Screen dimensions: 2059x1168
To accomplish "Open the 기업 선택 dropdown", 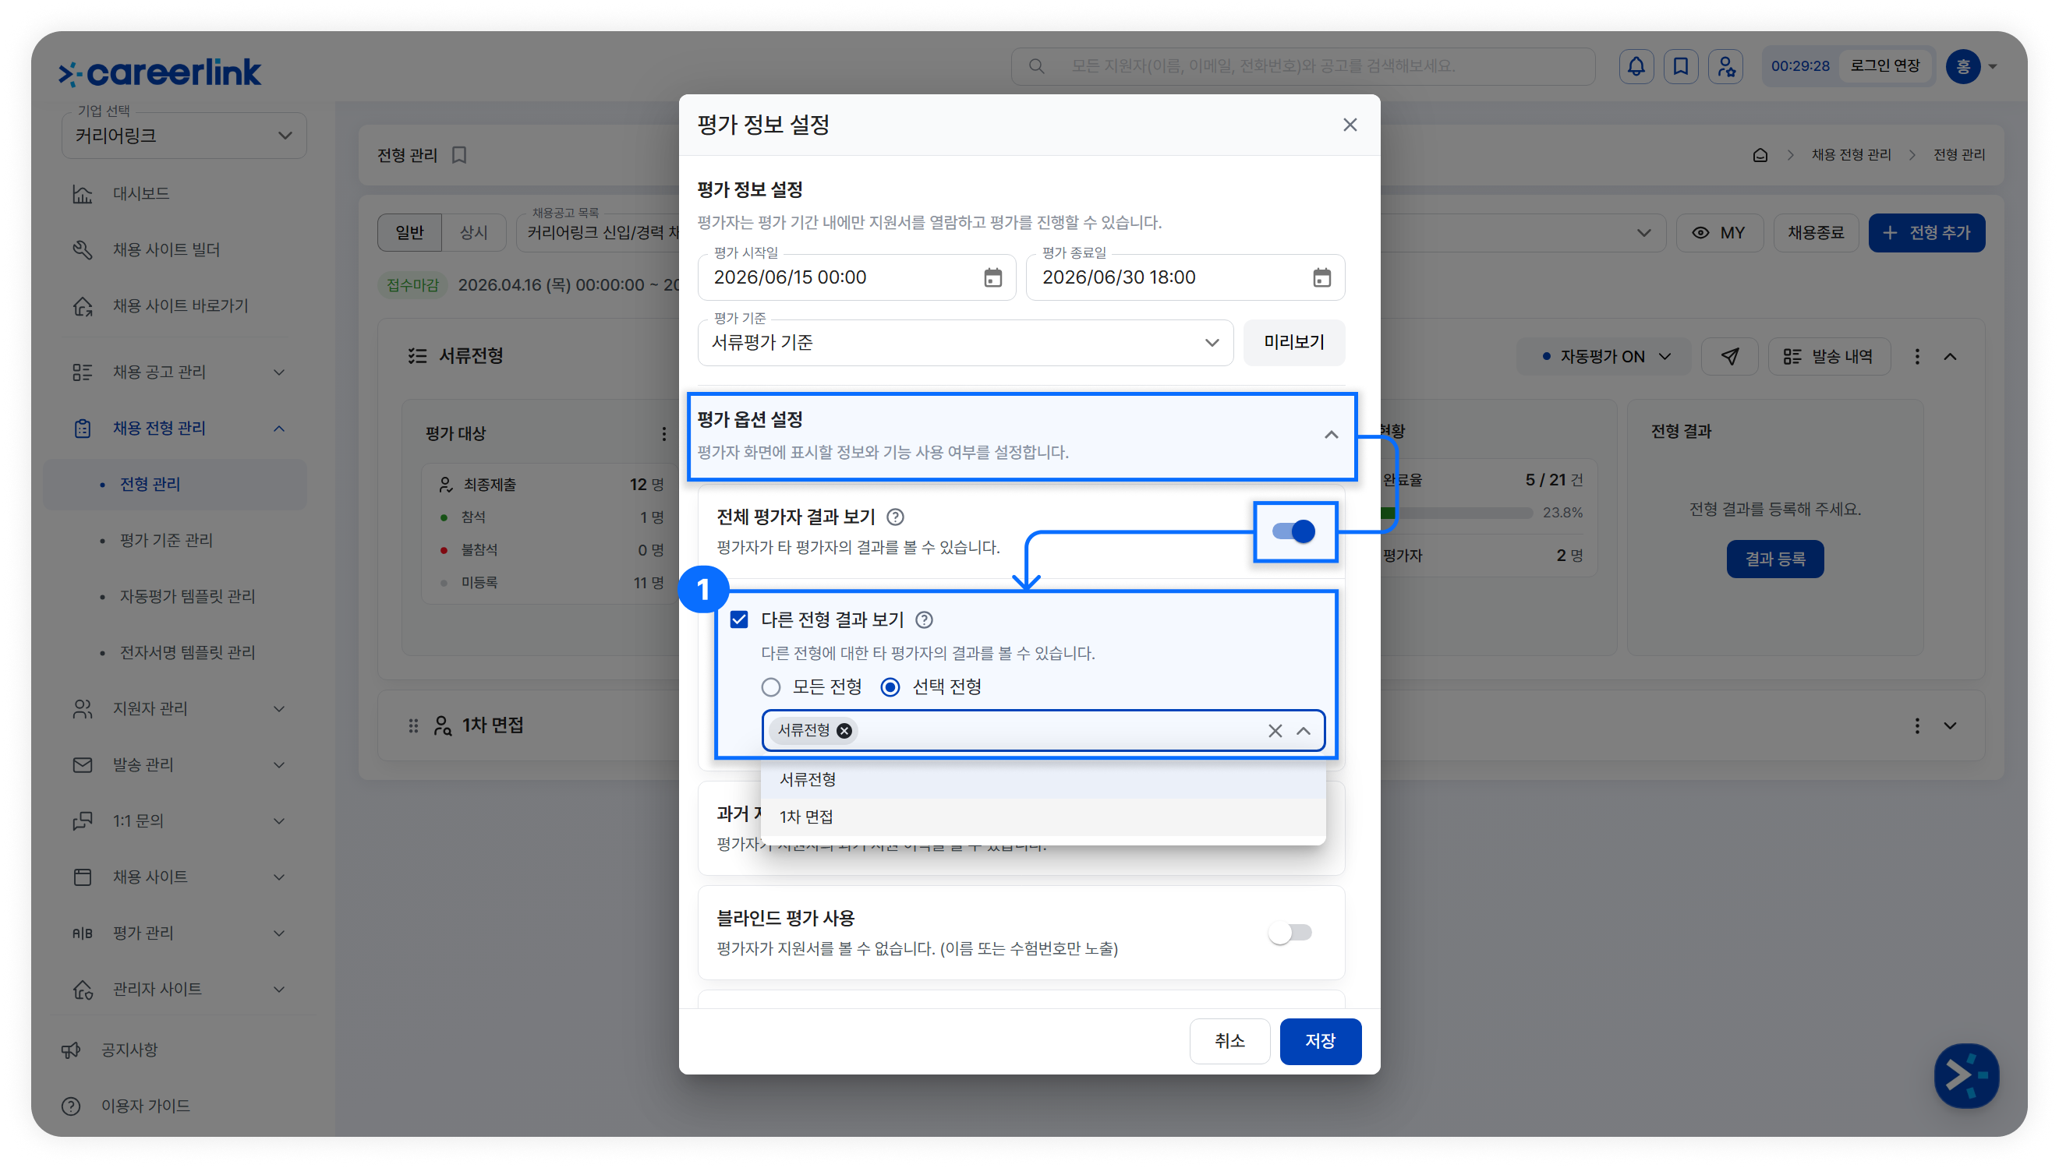I will click(x=184, y=135).
